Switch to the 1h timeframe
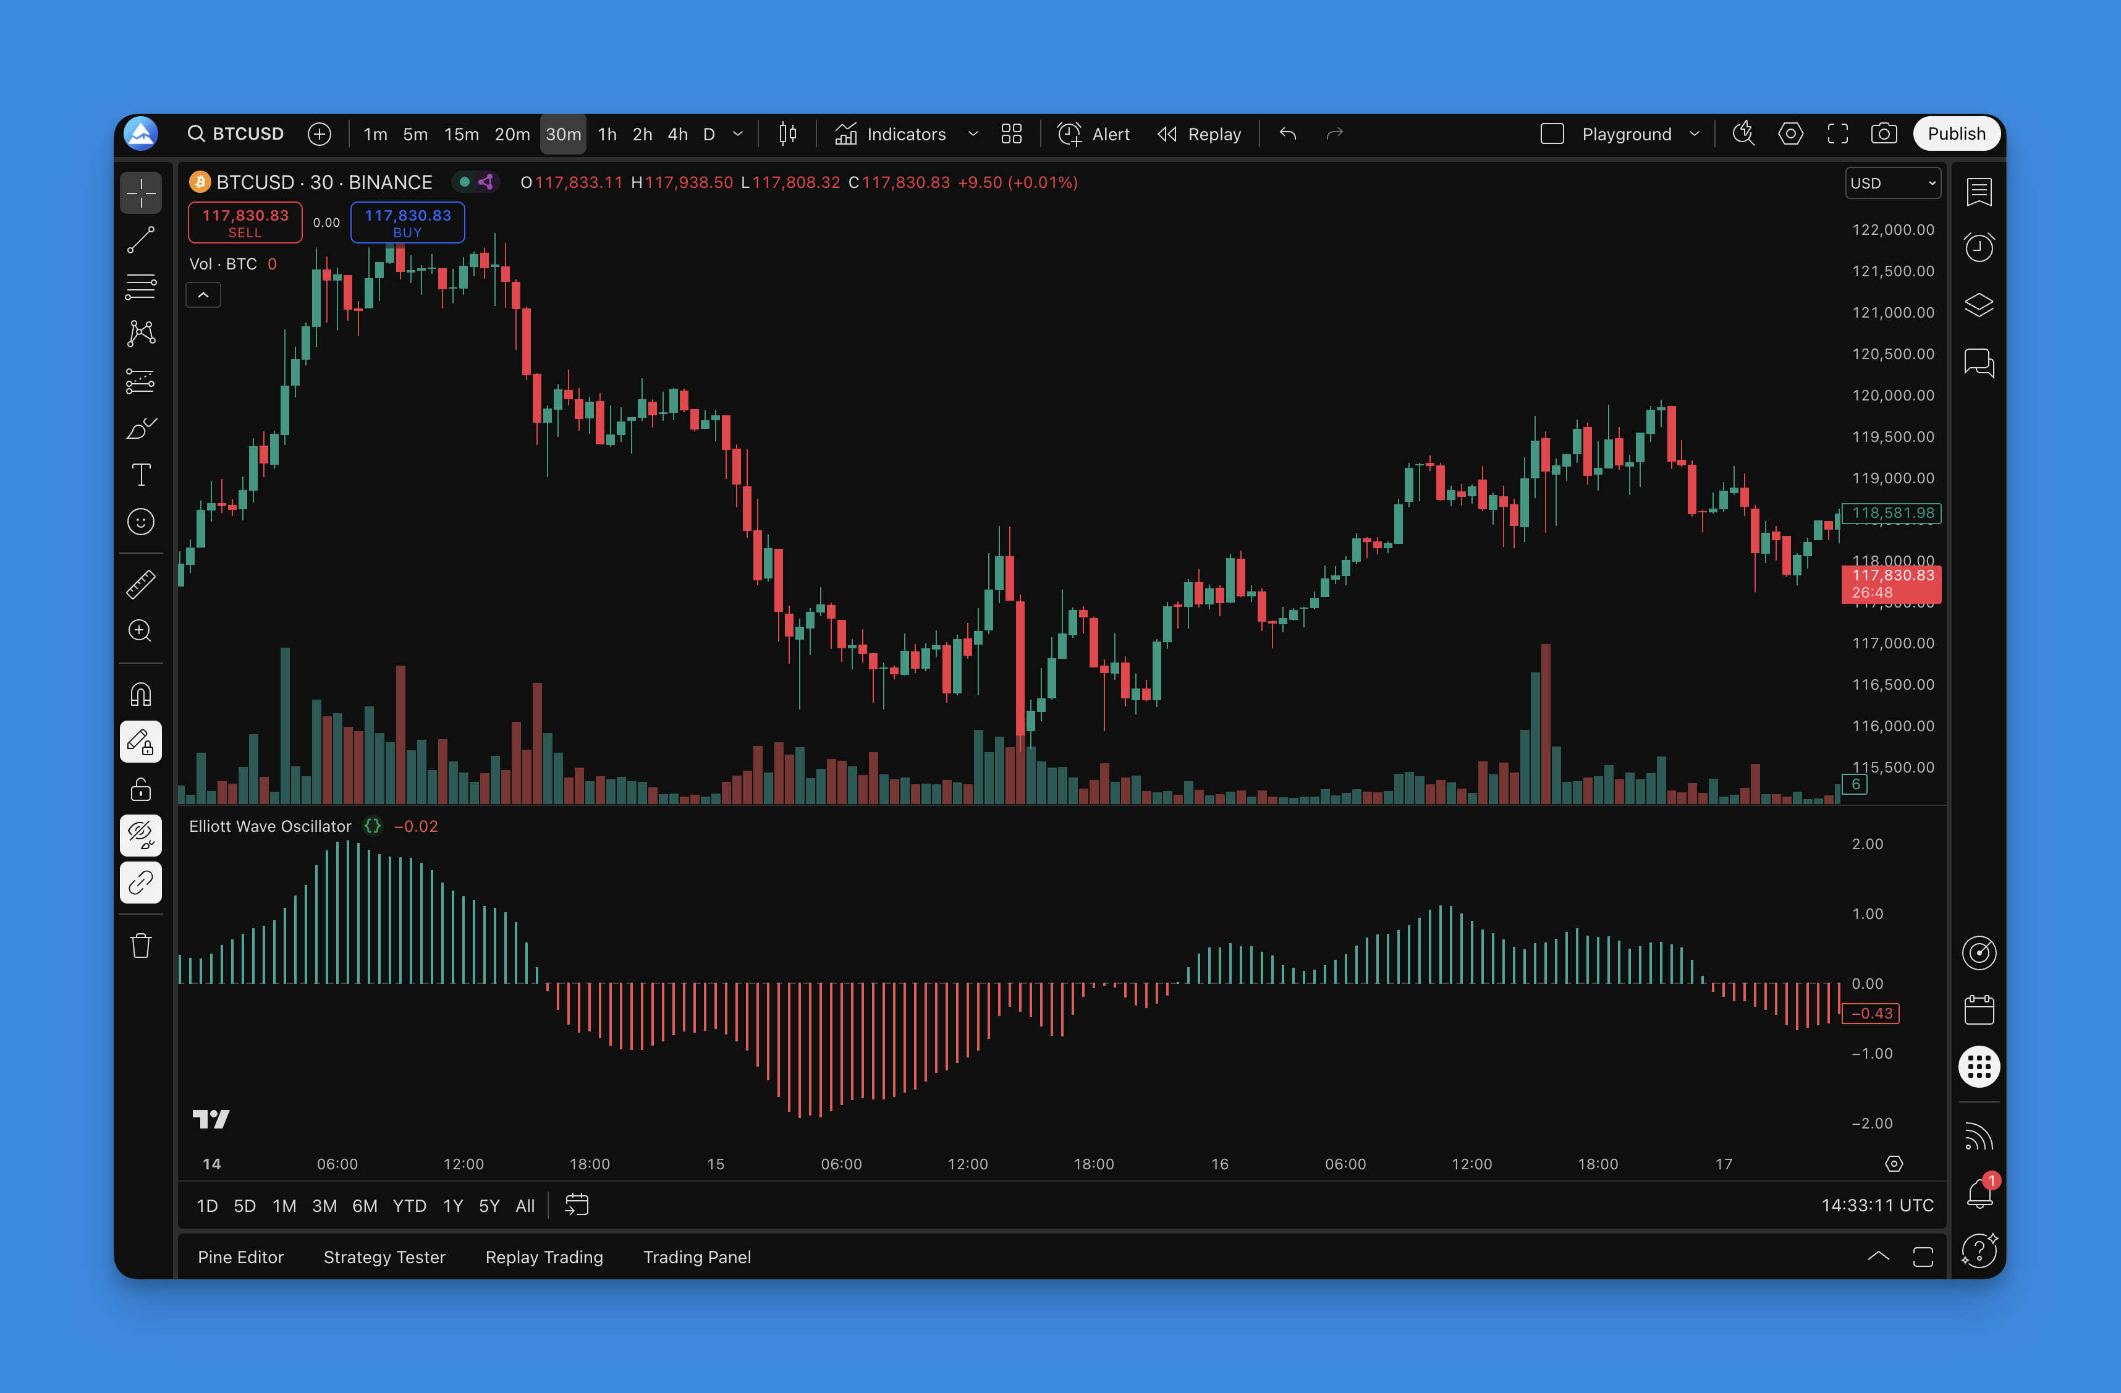This screenshot has width=2121, height=1393. (x=607, y=133)
